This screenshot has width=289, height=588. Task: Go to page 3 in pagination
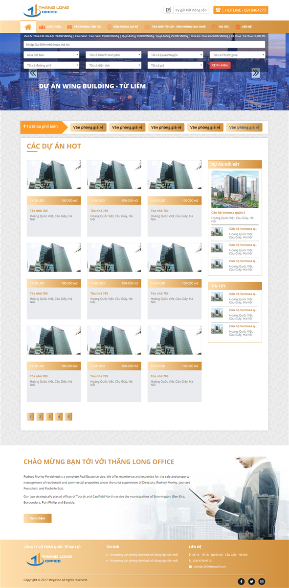tap(49, 416)
